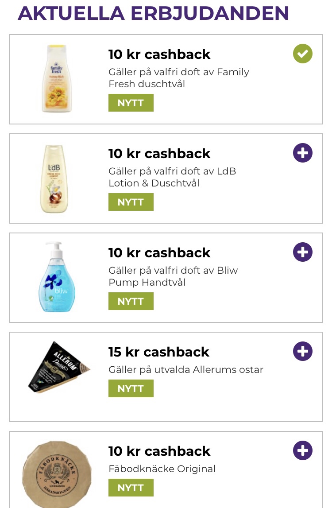View the LdB lotion bottle image
The width and height of the screenshot is (332, 508).
tap(54, 179)
